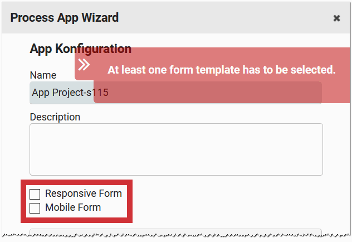
Task: Focus the Name input field
Action: (x=61, y=93)
